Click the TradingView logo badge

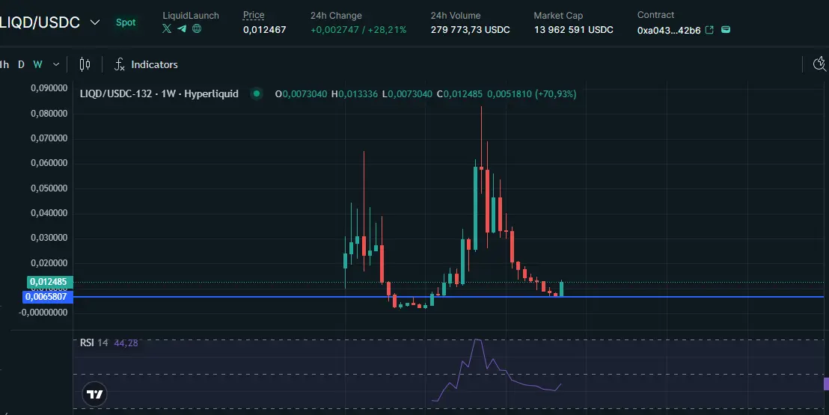pyautogui.click(x=94, y=394)
